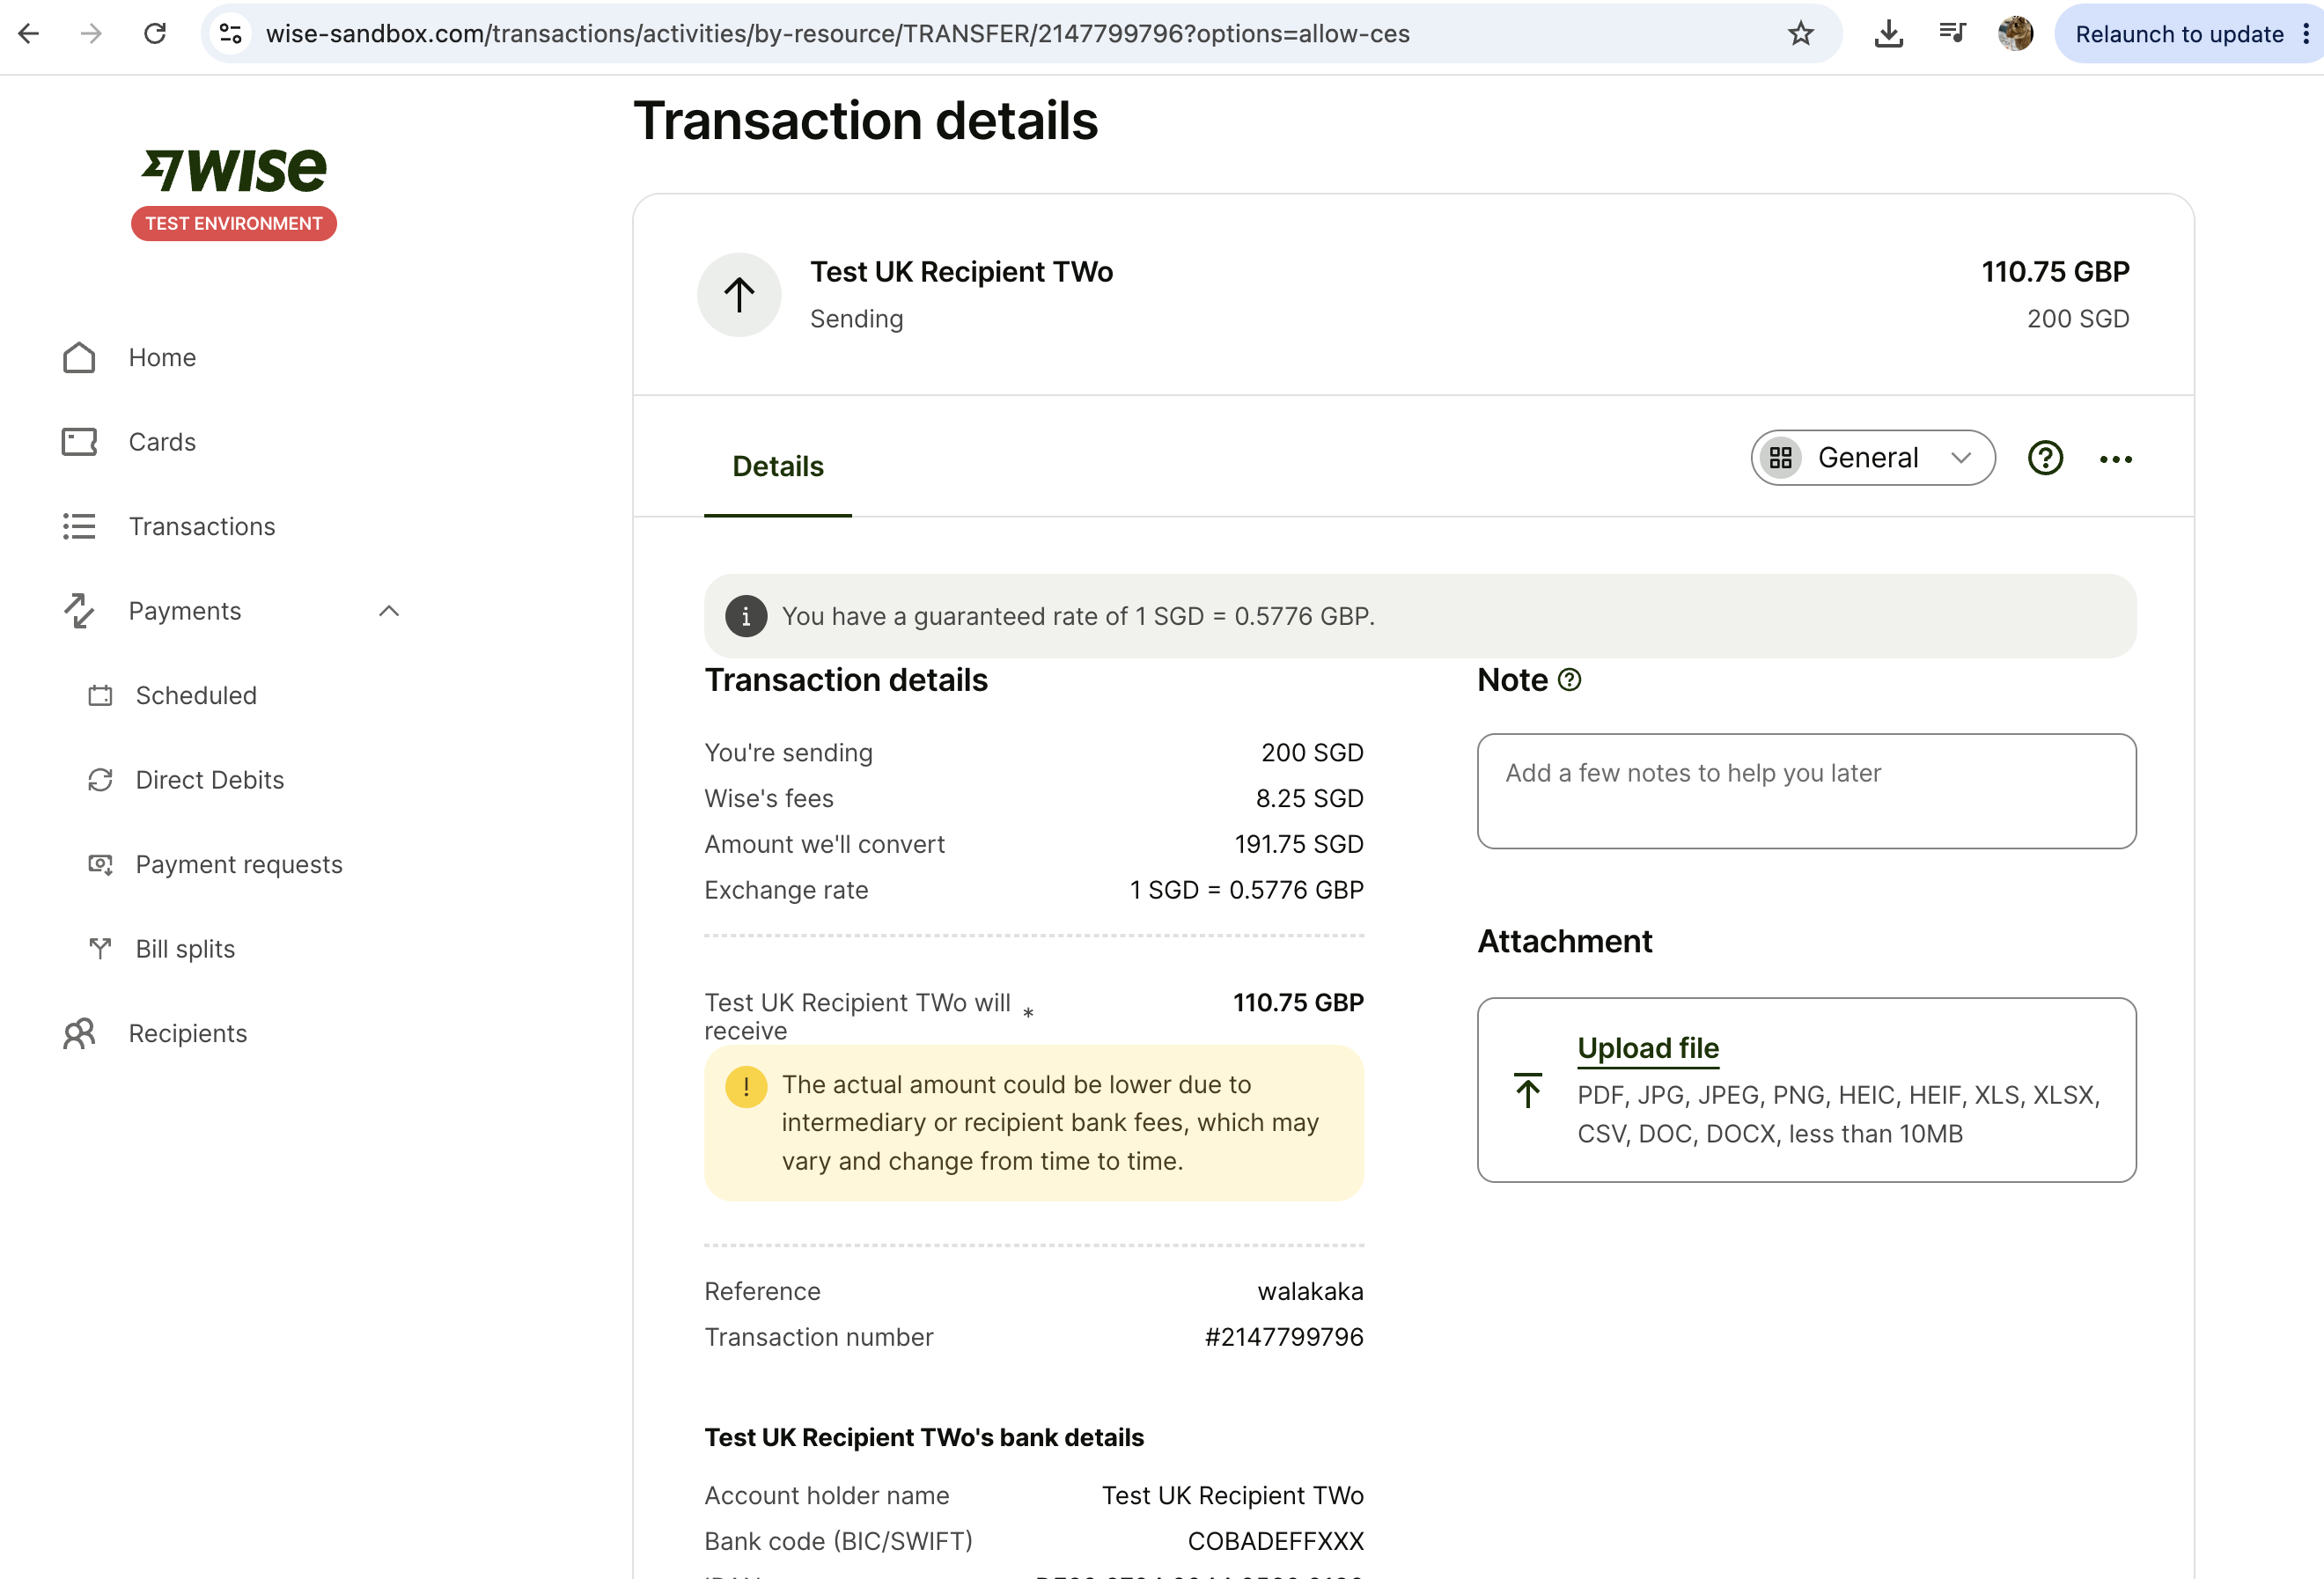Click the Bill splits icon
This screenshot has height=1579, width=2324.
[x=100, y=949]
